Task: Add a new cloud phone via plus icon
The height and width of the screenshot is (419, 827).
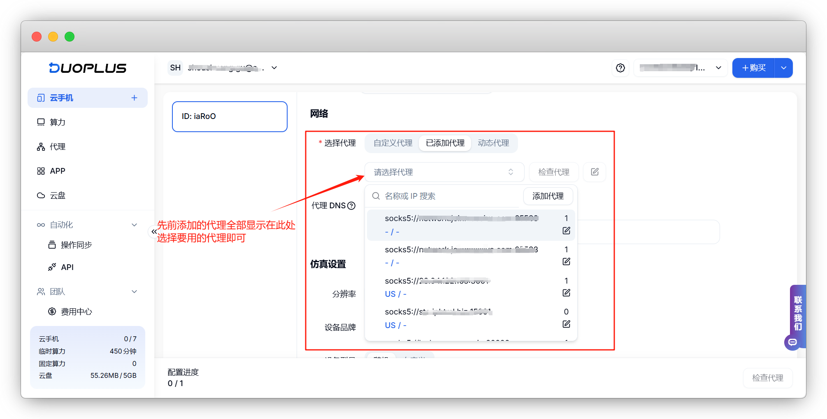Action: pos(134,98)
